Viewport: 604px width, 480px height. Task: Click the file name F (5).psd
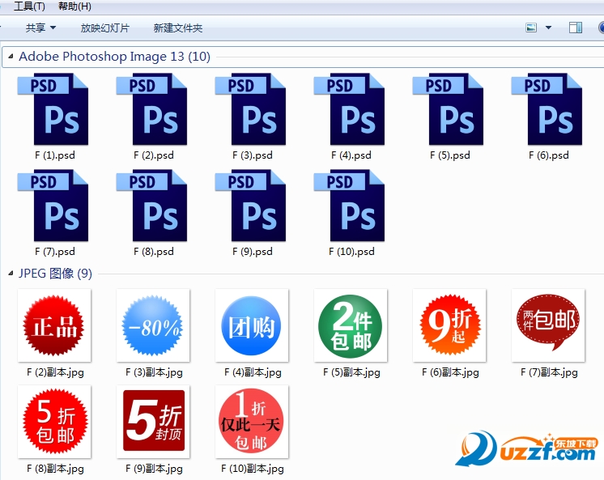[x=450, y=155]
